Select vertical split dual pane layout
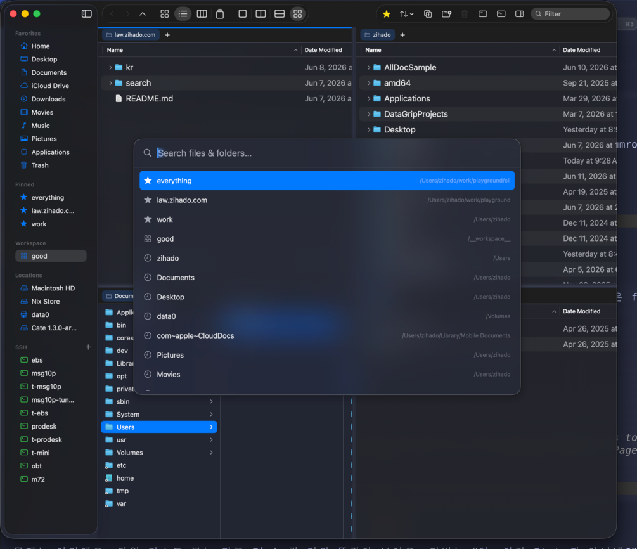This screenshot has height=549, width=637. pos(261,14)
